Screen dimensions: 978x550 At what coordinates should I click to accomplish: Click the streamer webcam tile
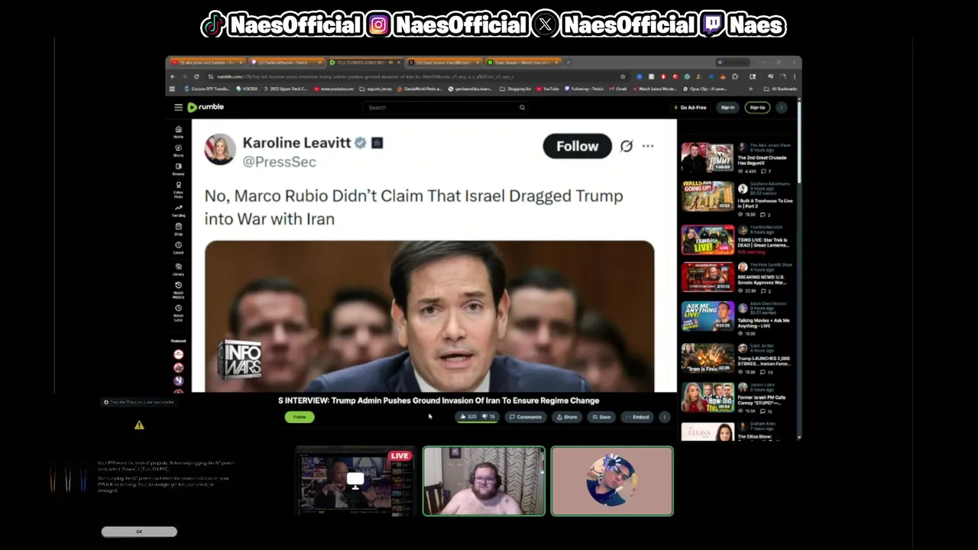484,481
